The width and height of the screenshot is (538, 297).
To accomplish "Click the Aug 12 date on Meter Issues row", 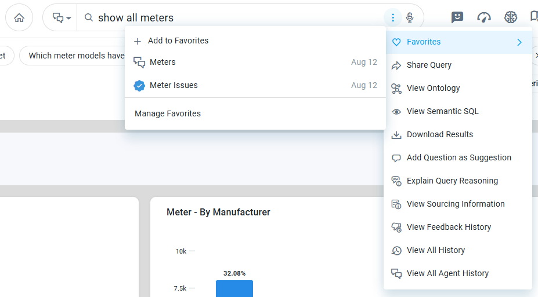I will 364,86.
